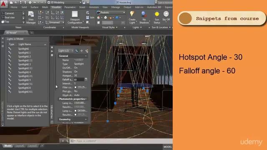Click the No Shadows button
Image resolution: width=267 pixels, height=150 pixels.
pos(144,17)
